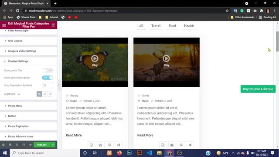The height and width of the screenshot is (157, 279).
Task: Open Publish options arrow dropdown
Action: (x=53, y=145)
